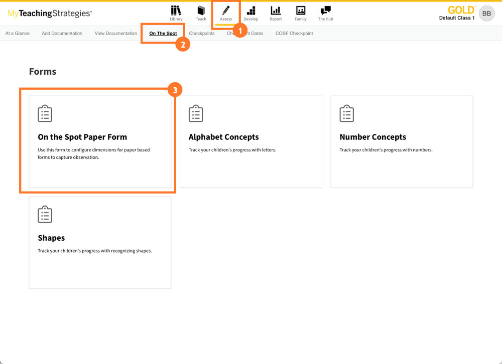Image resolution: width=502 pixels, height=364 pixels.
Task: Select the Assess pencil icon
Action: pyautogui.click(x=226, y=11)
